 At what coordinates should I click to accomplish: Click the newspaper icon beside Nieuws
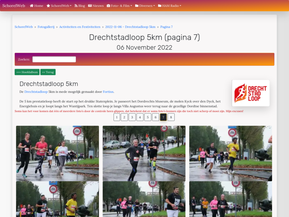coord(90,6)
